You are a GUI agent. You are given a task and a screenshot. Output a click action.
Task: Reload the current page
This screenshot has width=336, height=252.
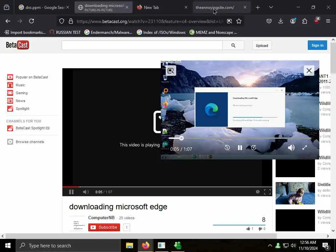tap(31, 21)
